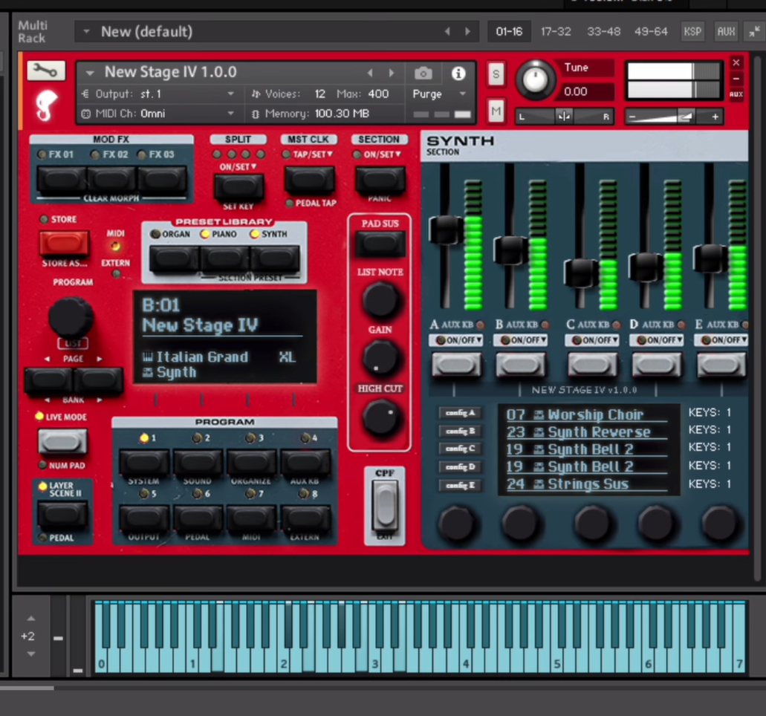Click the camera snapshot icon in the header
This screenshot has height=716, width=766.
pyautogui.click(x=423, y=73)
